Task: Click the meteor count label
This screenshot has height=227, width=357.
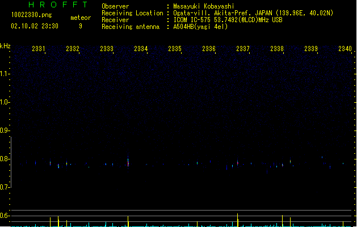Action: (81, 18)
